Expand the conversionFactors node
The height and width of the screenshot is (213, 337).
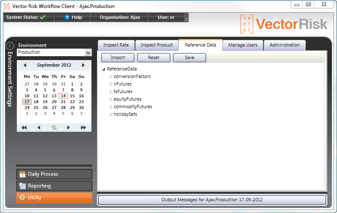click(111, 77)
